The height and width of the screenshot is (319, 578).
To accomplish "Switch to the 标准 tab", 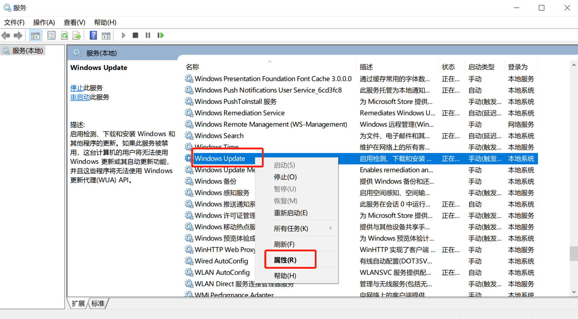I will coord(98,303).
